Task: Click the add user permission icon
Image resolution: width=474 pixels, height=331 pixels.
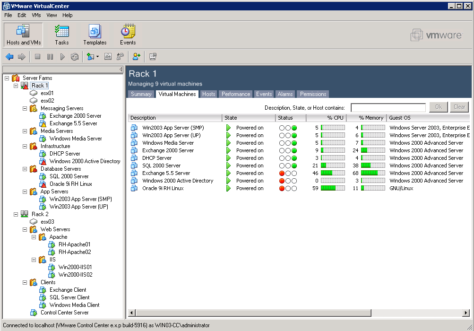Action: tap(136, 57)
